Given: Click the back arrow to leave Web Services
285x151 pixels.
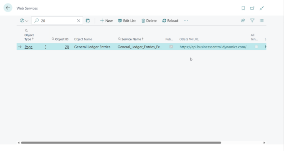Looking at the screenshot, I should coord(8,8).
